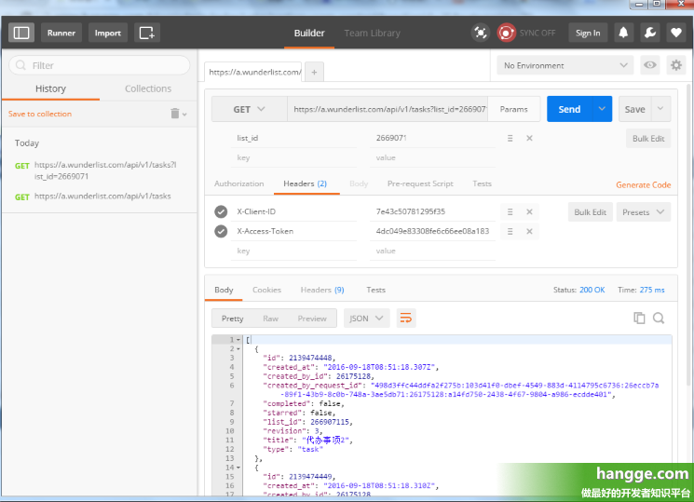The width and height of the screenshot is (694, 502).
Task: Click the Runner button
Action: click(x=61, y=33)
